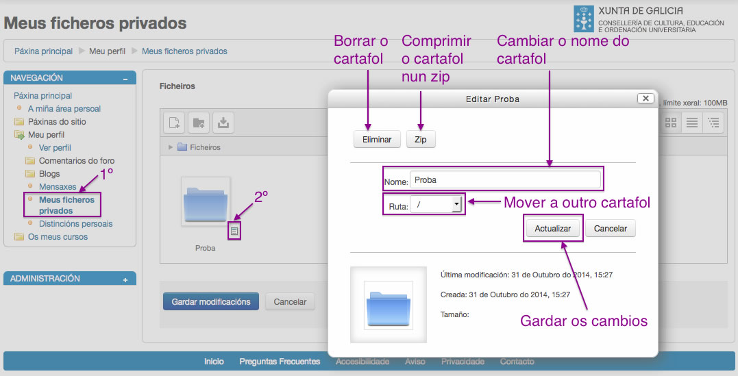
Task: Click Gardar modificacións button
Action: point(211,301)
